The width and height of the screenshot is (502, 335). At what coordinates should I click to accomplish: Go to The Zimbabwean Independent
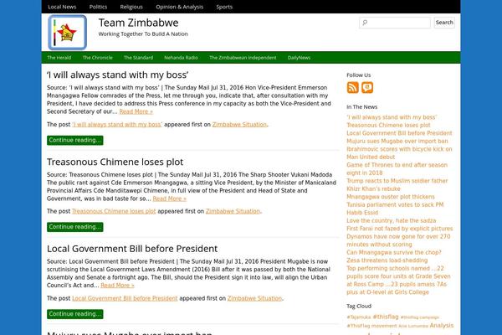243,58
